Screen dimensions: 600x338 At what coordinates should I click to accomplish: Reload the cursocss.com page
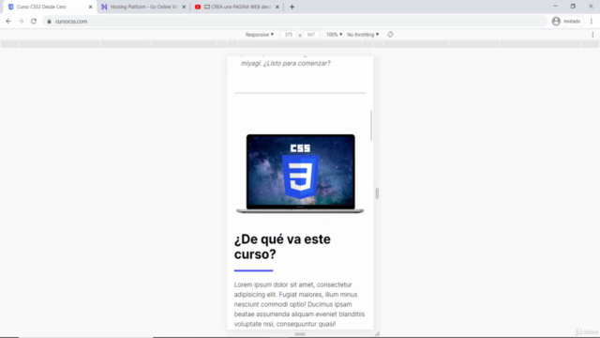[x=34, y=22]
